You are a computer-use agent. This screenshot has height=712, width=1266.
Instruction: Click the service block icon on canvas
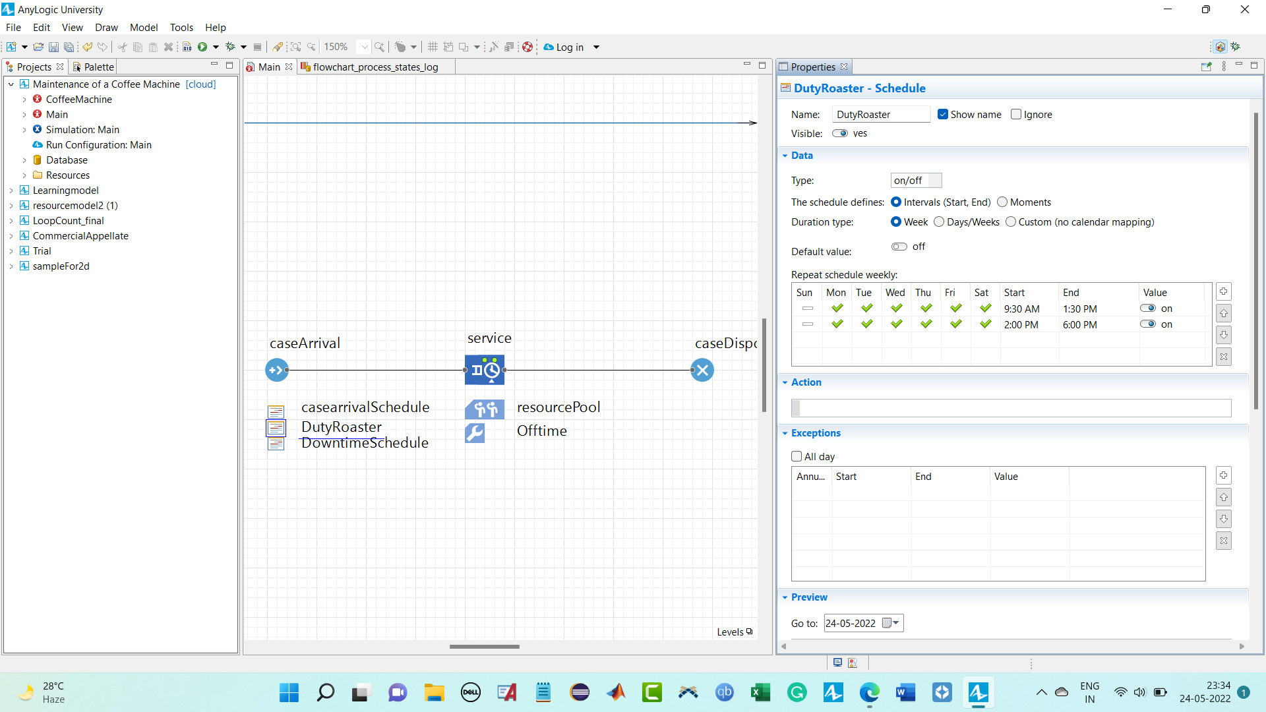point(485,370)
